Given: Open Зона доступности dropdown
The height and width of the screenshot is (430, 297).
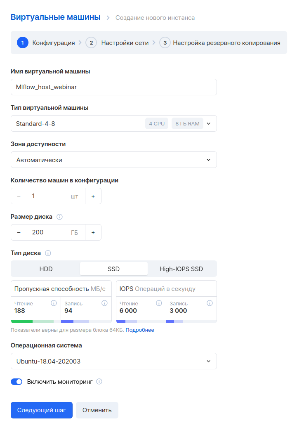Looking at the screenshot, I should (114, 160).
